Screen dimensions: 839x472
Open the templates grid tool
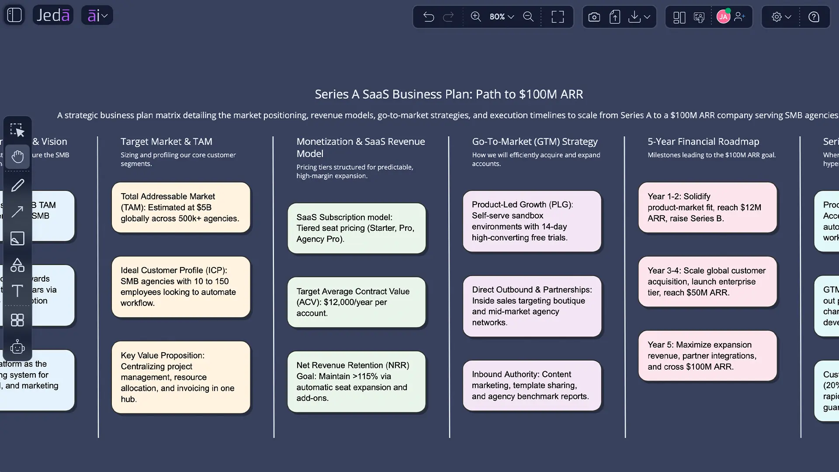17,320
